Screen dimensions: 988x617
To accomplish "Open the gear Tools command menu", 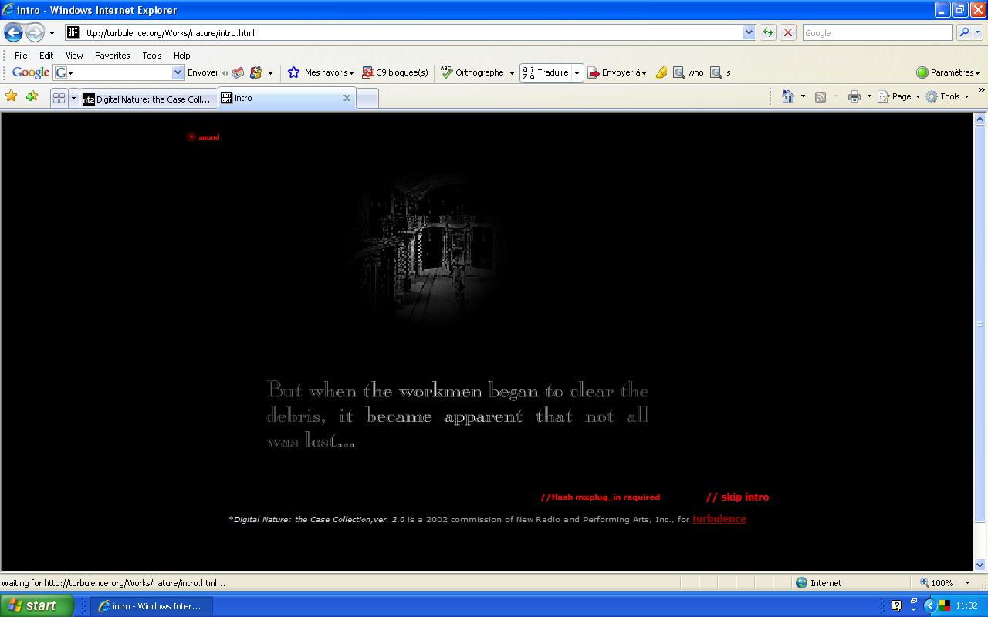I will coord(947,96).
